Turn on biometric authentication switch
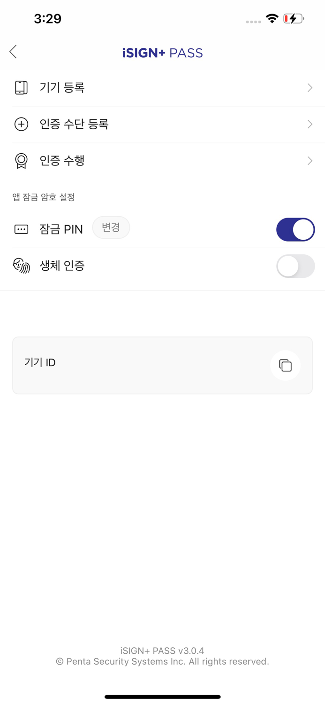325x705 pixels. [x=295, y=266]
